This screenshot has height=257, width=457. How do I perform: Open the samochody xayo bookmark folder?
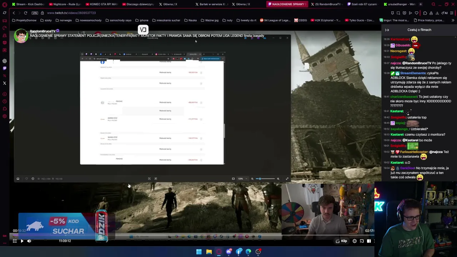pos(118,20)
